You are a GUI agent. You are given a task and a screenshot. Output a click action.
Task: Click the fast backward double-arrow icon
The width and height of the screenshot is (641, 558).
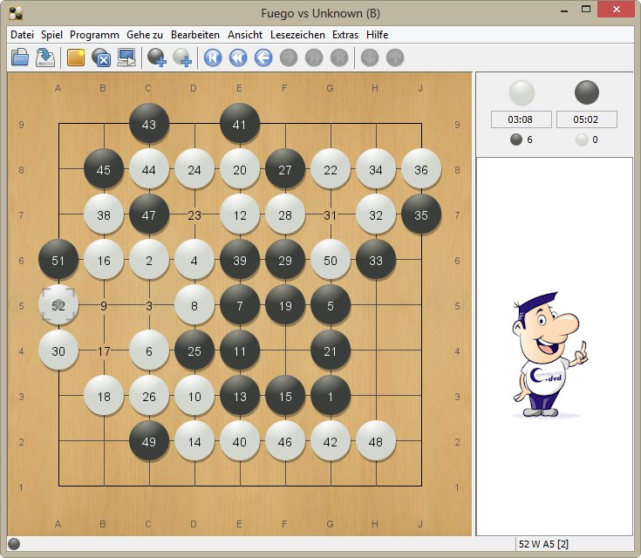pyautogui.click(x=237, y=58)
